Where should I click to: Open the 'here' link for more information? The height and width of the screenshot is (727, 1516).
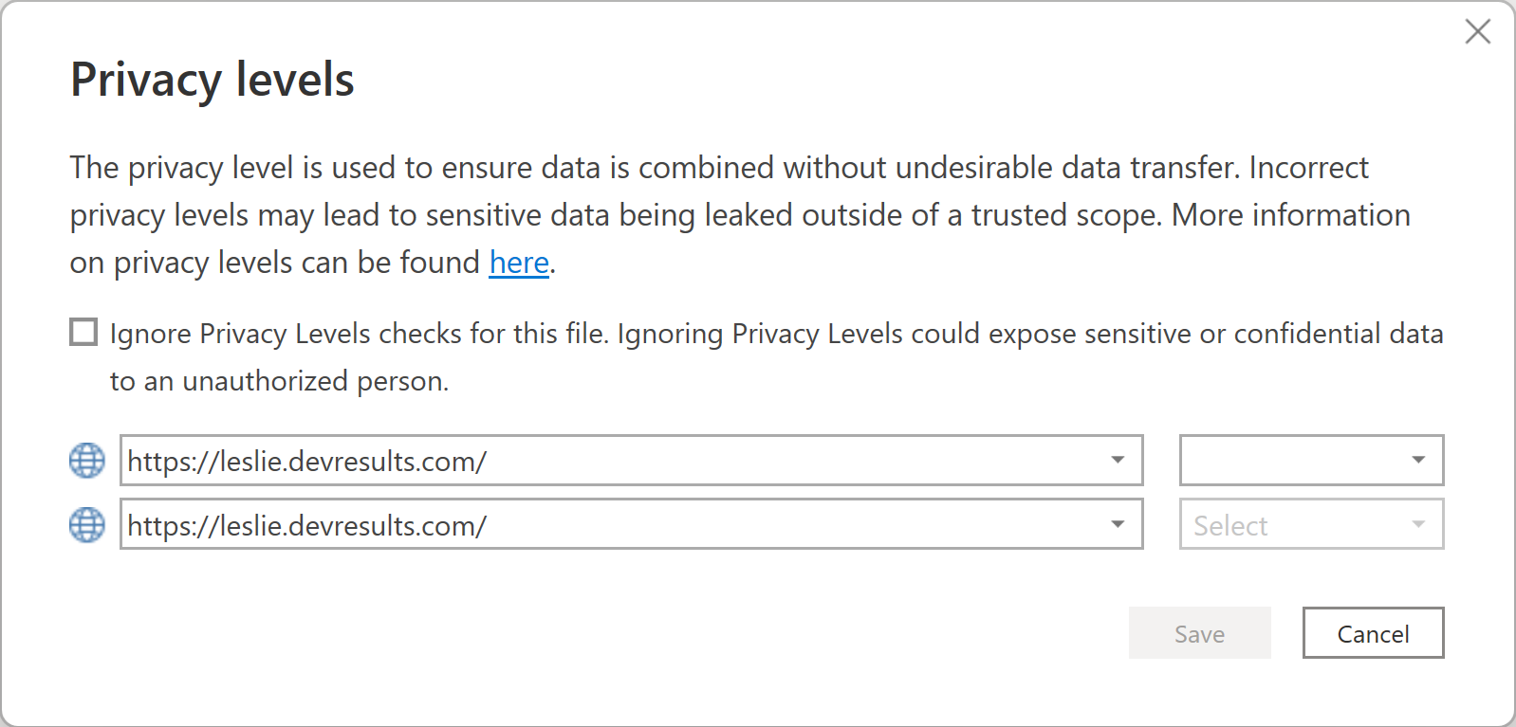coord(519,263)
